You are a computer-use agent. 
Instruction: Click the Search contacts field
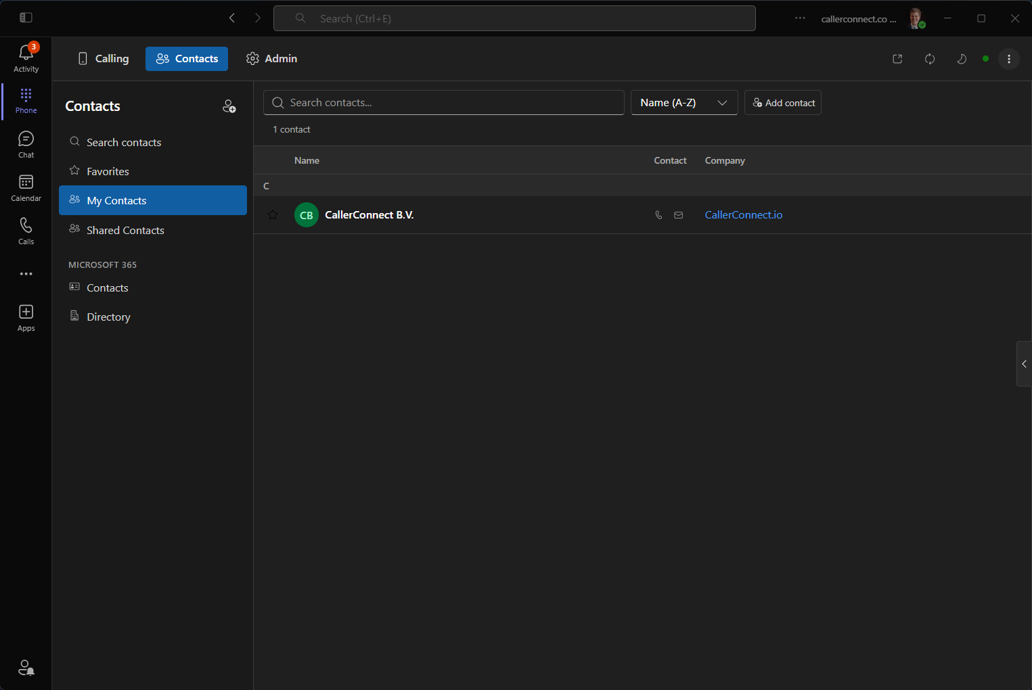pos(443,102)
